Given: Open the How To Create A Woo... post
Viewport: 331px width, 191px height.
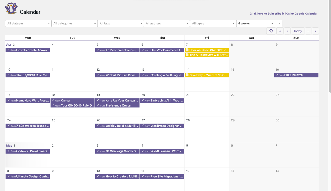Looking at the screenshot, I should (x=28, y=50).
